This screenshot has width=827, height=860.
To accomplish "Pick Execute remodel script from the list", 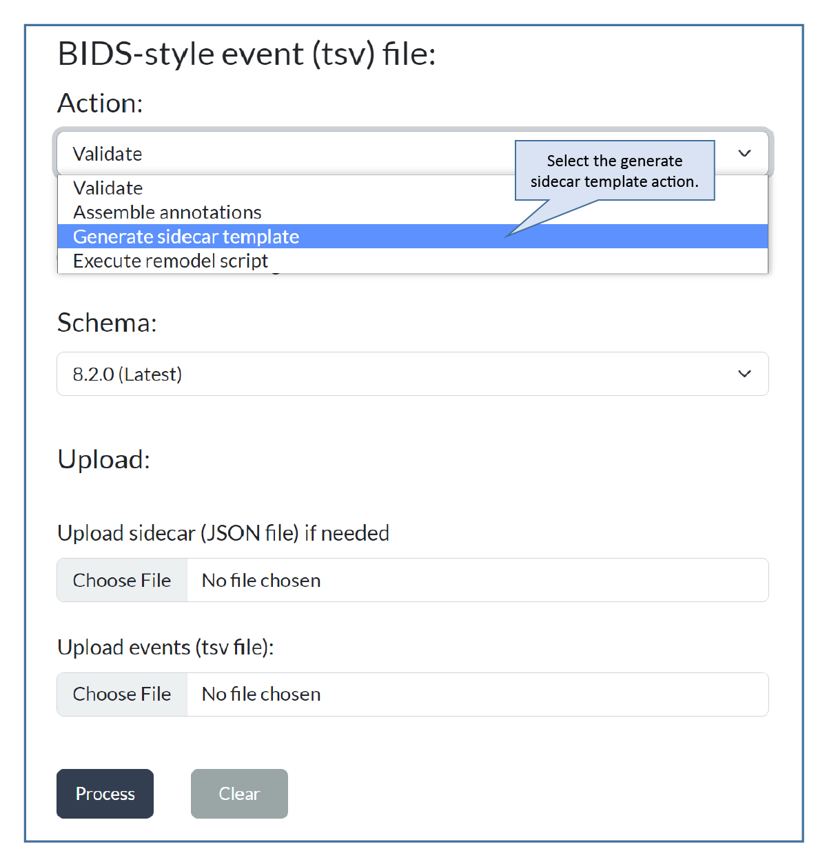I will pos(170,261).
